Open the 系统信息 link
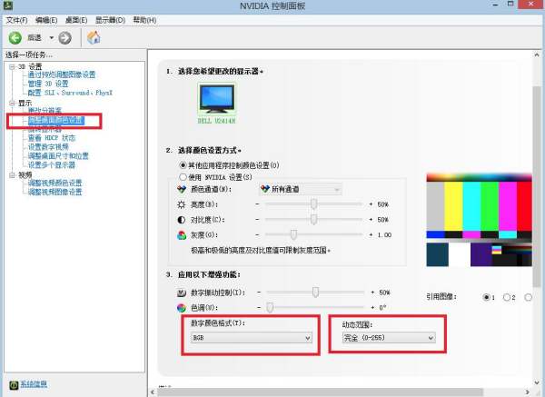 coord(34,384)
